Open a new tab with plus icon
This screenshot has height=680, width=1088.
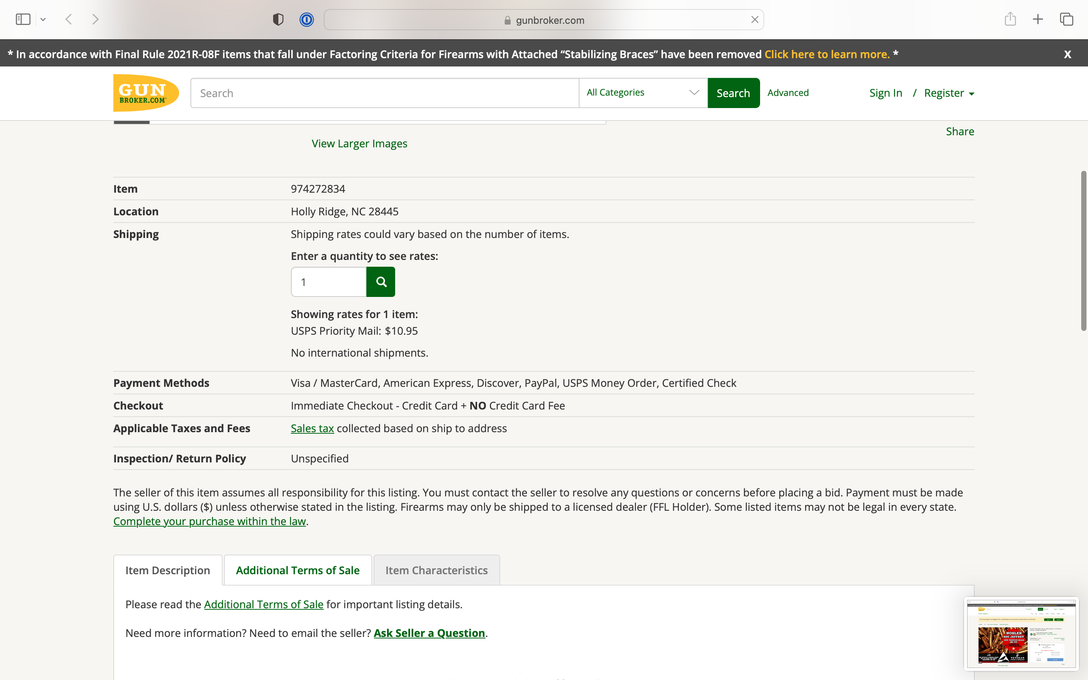tap(1038, 19)
